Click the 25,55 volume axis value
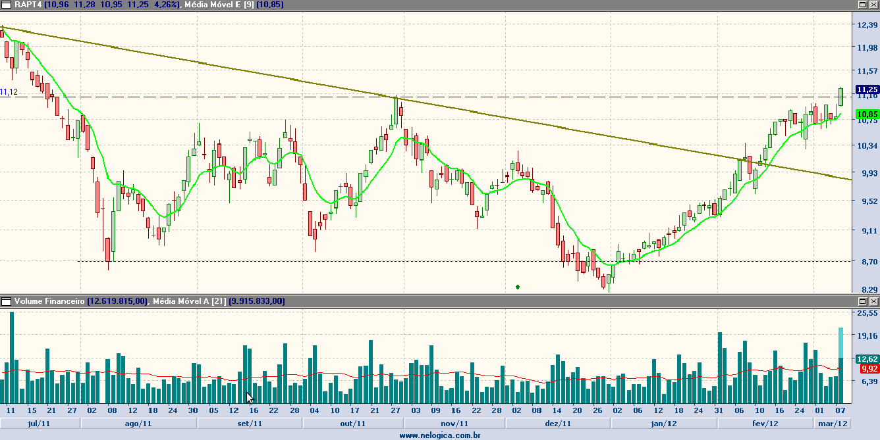This screenshot has width=880, height=440. coord(867,314)
